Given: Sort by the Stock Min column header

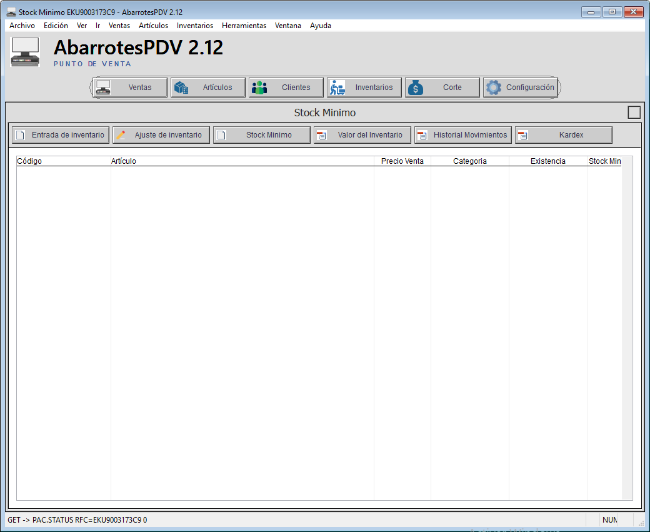Looking at the screenshot, I should tap(604, 161).
